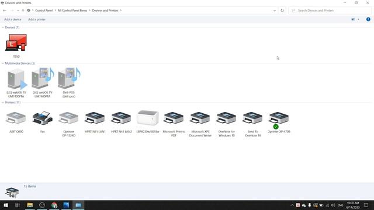The width and height of the screenshot is (374, 210).
Task: Click Add a printer
Action: [37, 19]
